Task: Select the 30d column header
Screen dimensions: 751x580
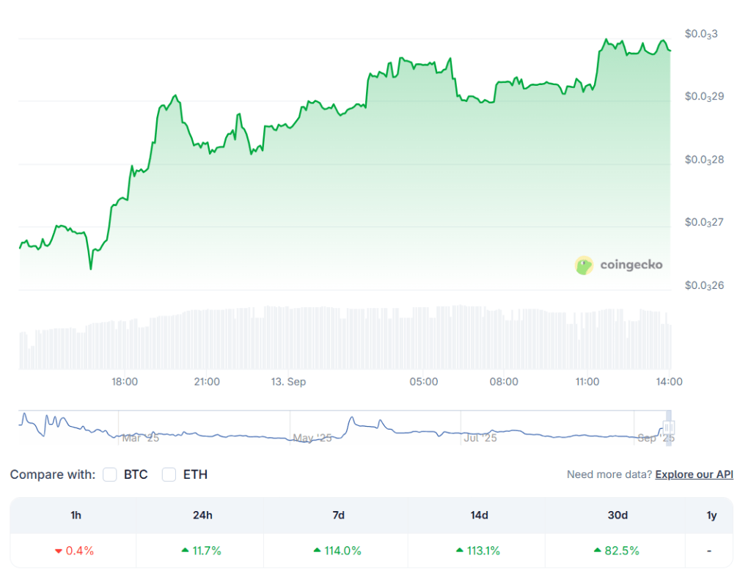Action: (x=618, y=515)
